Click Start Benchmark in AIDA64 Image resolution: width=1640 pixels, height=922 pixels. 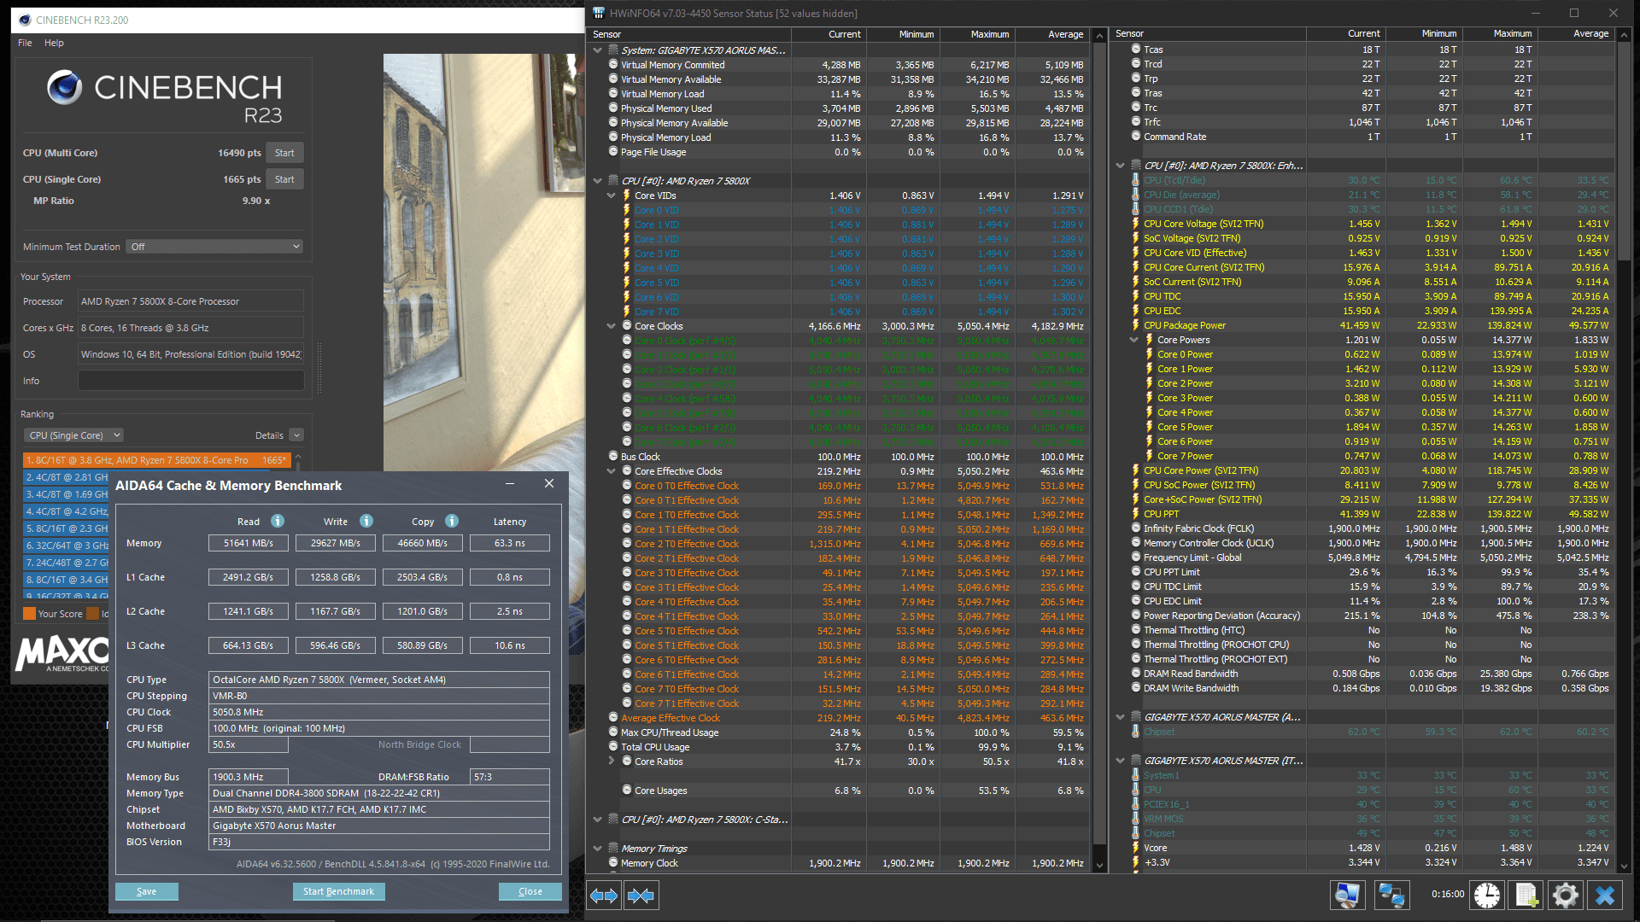tap(338, 891)
